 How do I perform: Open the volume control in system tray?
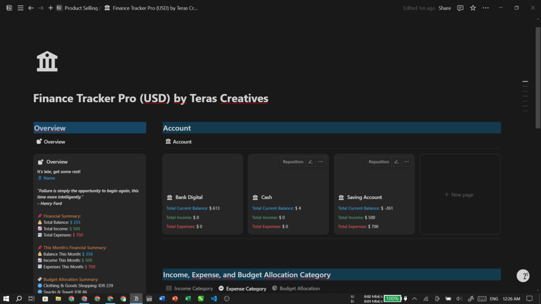point(459,299)
